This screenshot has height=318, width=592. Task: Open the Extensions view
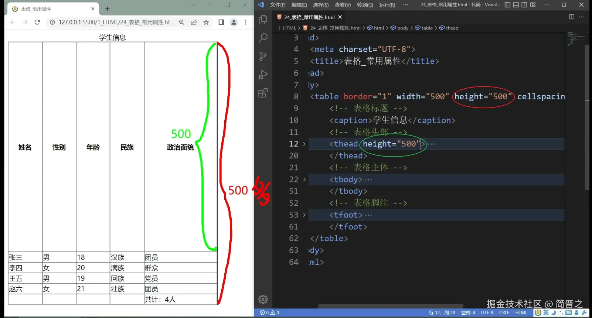click(x=263, y=93)
